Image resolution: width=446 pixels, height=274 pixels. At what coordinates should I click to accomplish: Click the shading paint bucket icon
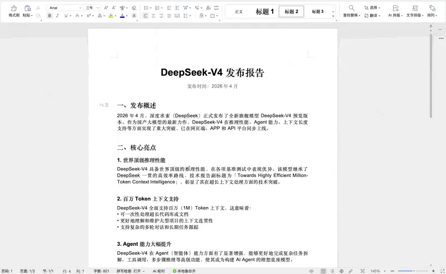(201, 16)
